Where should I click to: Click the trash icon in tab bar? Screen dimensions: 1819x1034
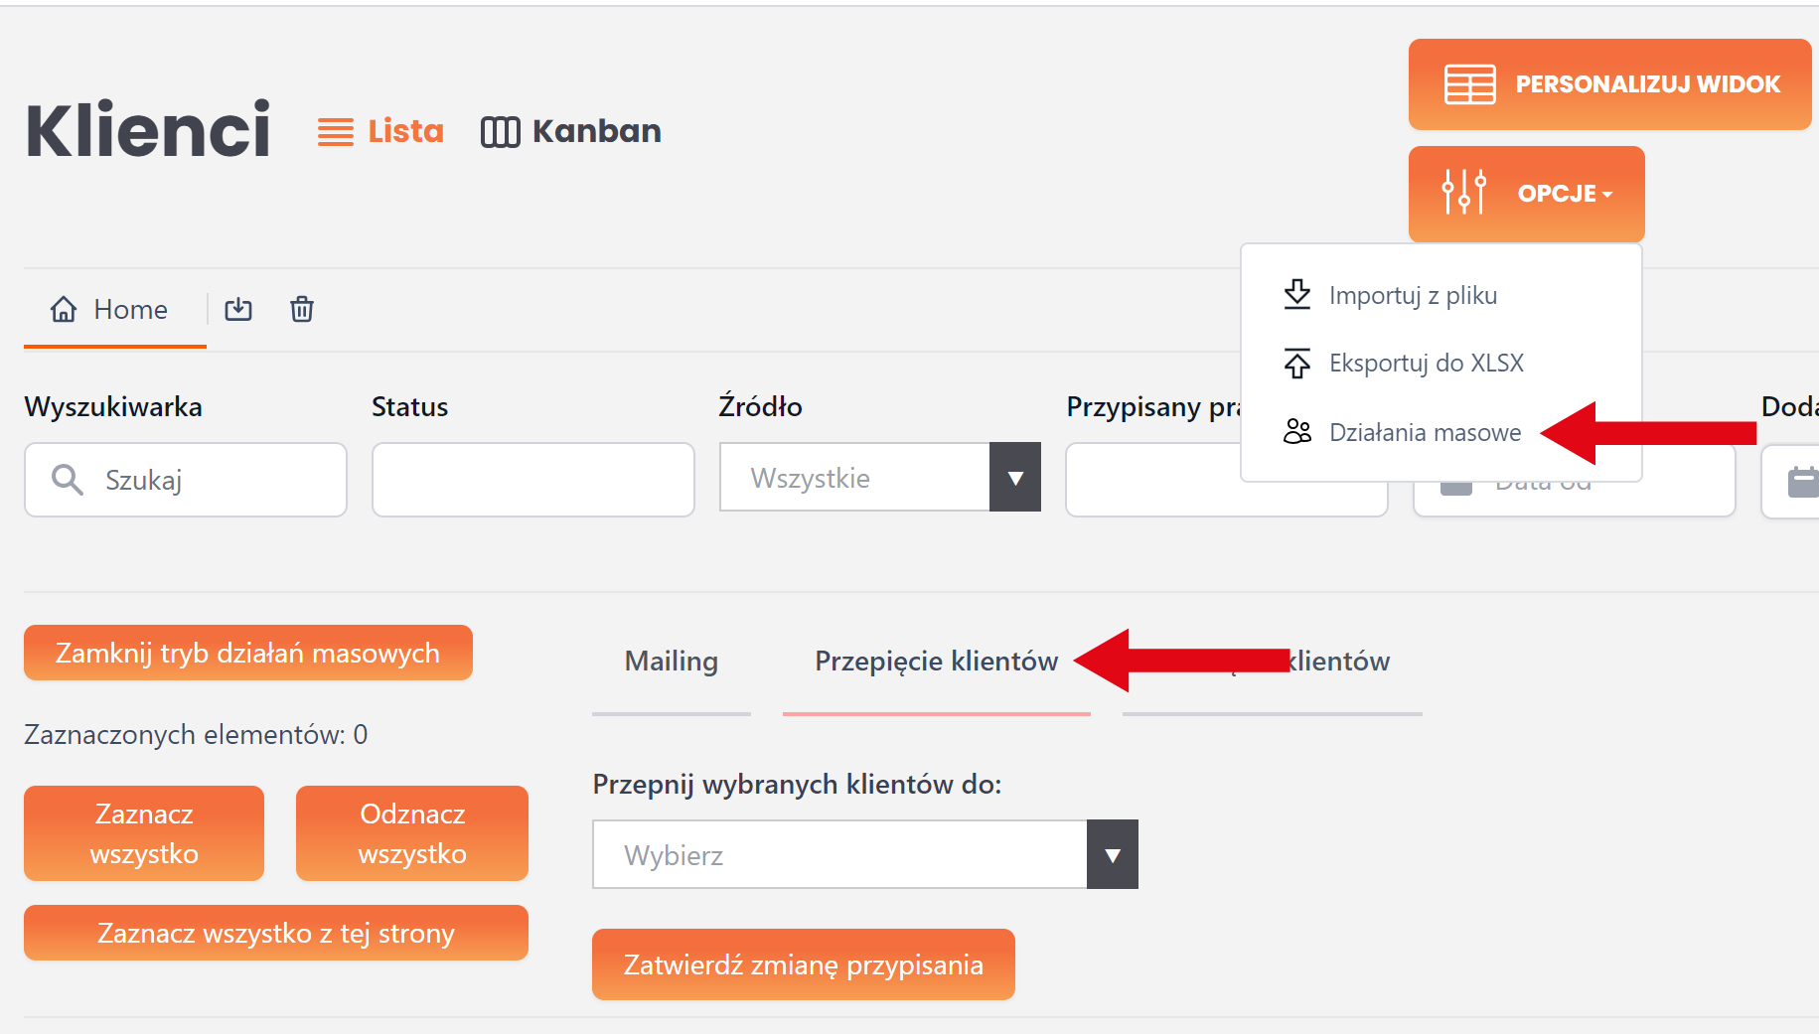302,310
